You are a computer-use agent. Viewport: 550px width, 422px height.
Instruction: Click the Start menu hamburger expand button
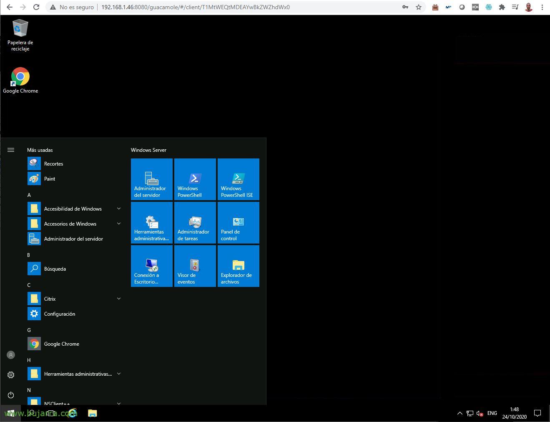coord(11,150)
